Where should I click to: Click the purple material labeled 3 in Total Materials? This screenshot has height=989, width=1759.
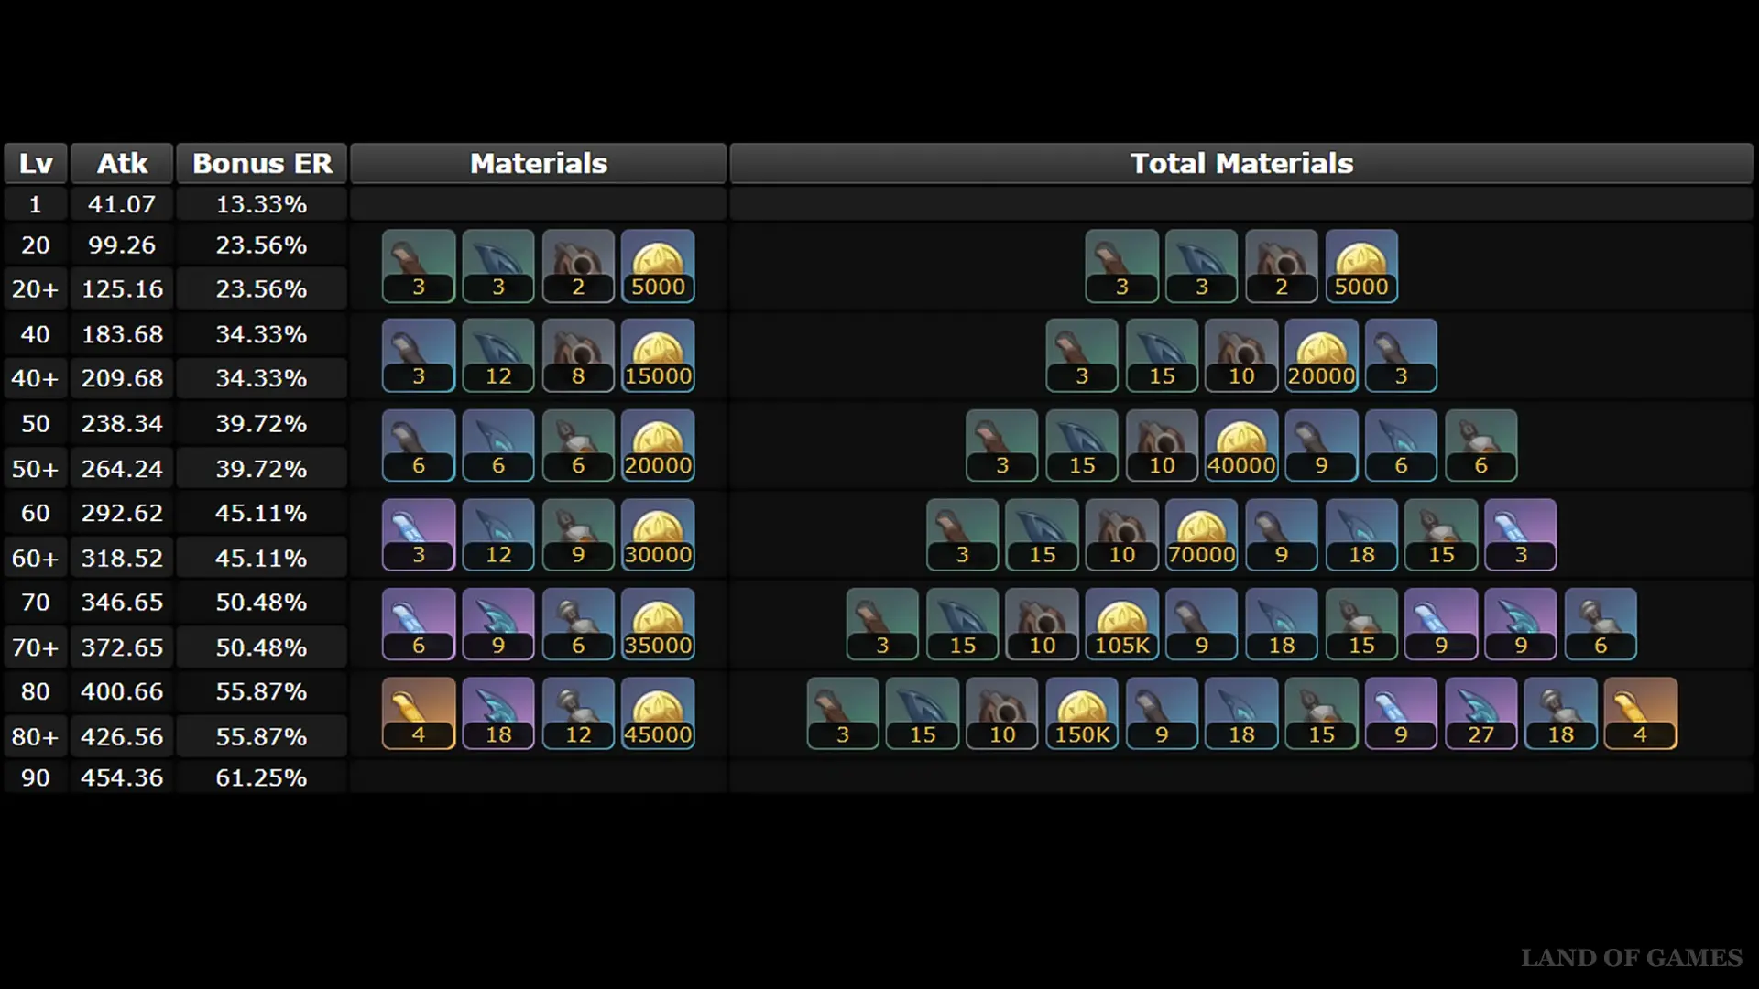pos(1521,534)
